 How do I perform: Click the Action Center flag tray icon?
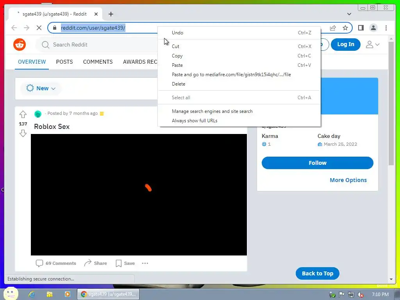(x=341, y=295)
